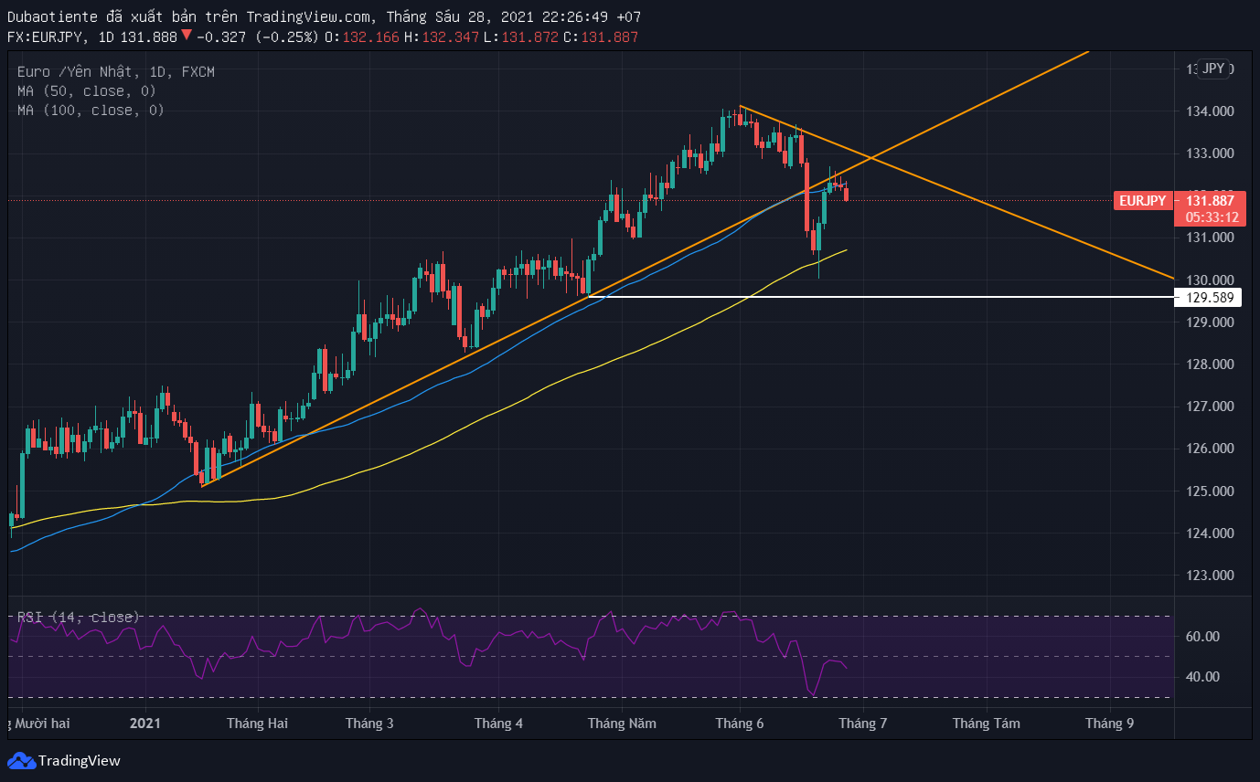Click the 129.000 price axis label
This screenshot has height=782, width=1260.
coord(1210,322)
